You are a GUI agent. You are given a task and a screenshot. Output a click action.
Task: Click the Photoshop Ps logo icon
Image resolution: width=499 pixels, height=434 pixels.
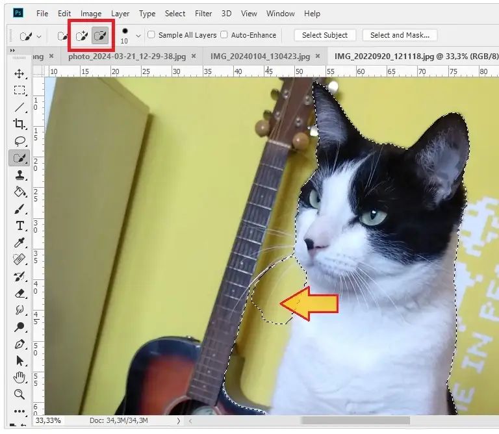coord(18,13)
